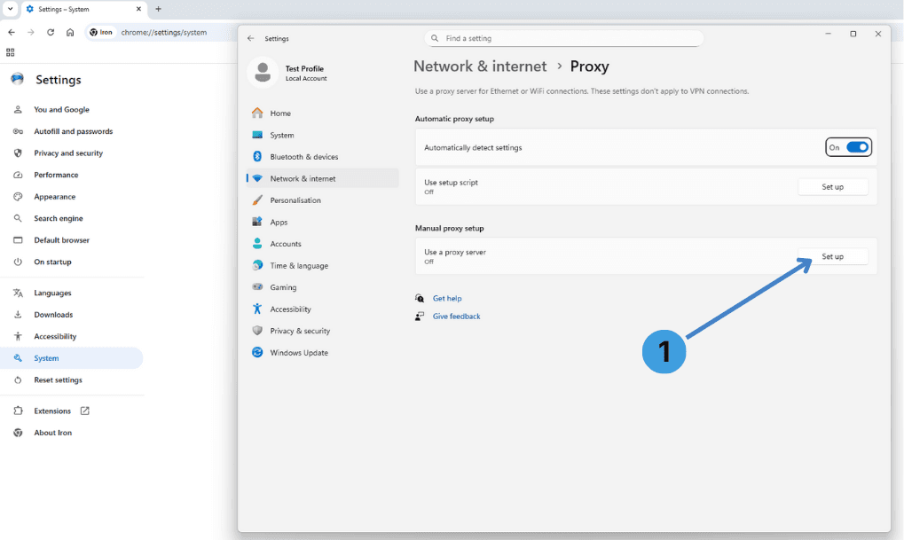Open Time & language in Windows Settings
The image size is (904, 540).
[322, 266]
